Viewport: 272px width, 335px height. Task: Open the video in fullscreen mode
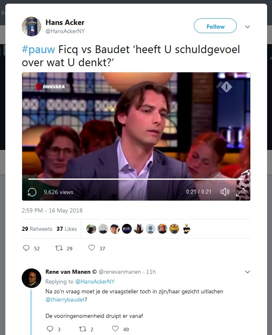coord(241,192)
